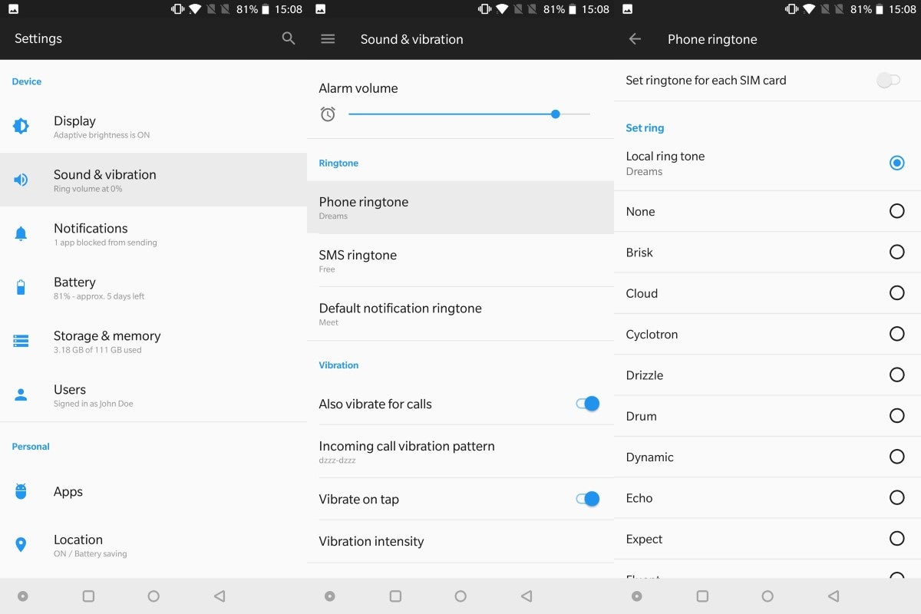Open Apps settings entry

pyautogui.click(x=153, y=492)
